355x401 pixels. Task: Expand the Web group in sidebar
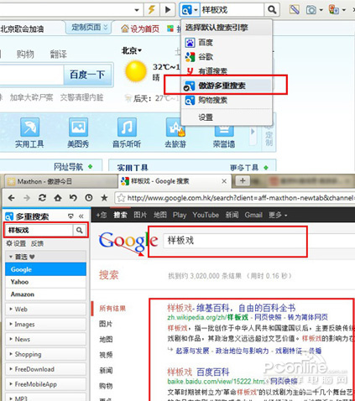45,310
